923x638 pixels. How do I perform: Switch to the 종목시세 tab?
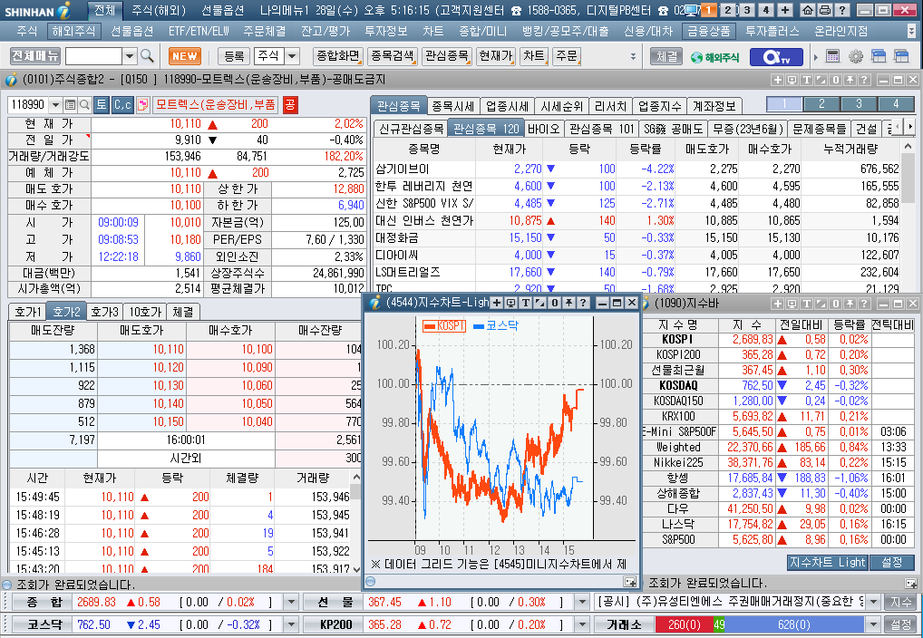[452, 106]
